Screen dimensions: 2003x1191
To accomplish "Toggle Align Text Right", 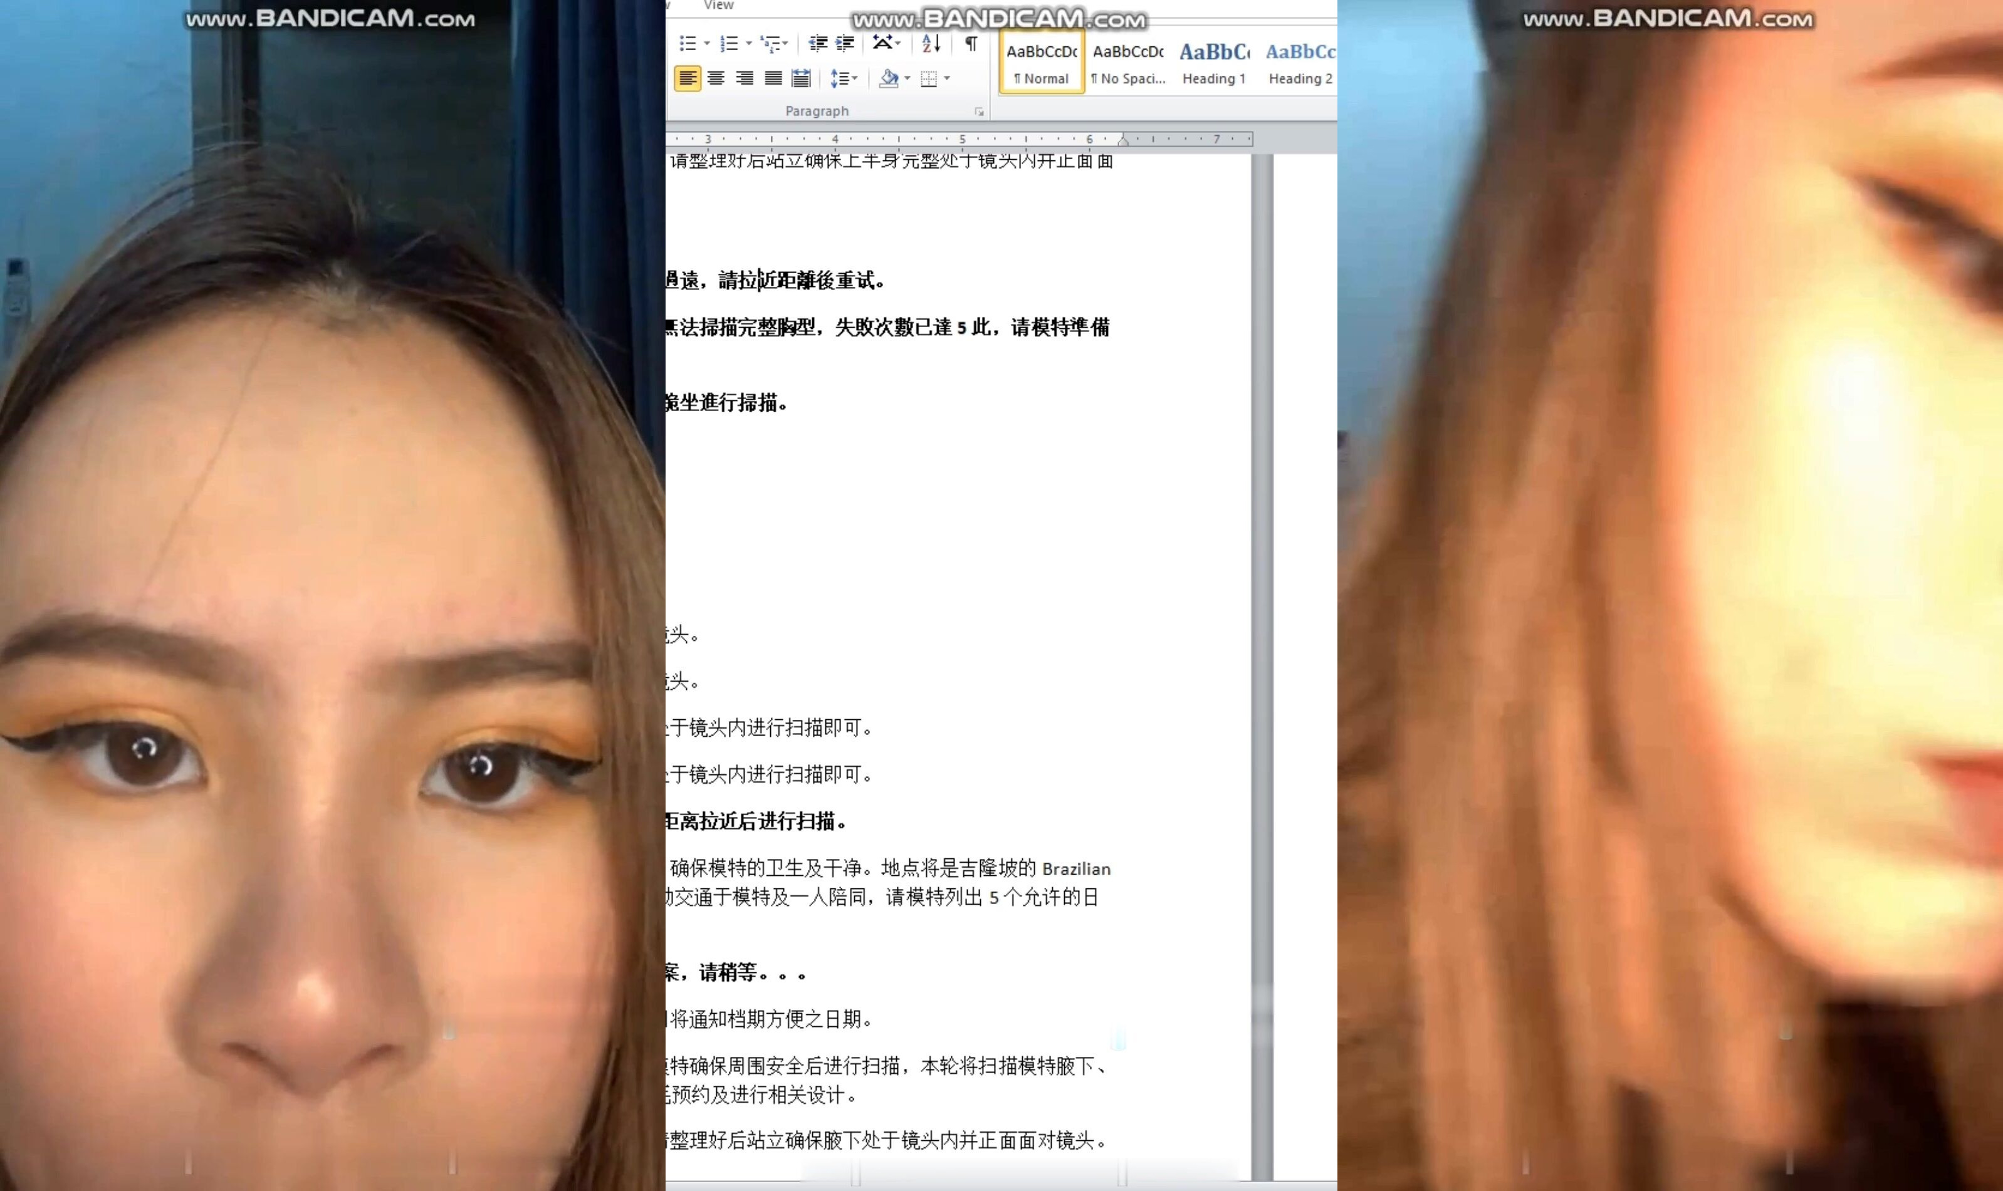I will (x=745, y=78).
